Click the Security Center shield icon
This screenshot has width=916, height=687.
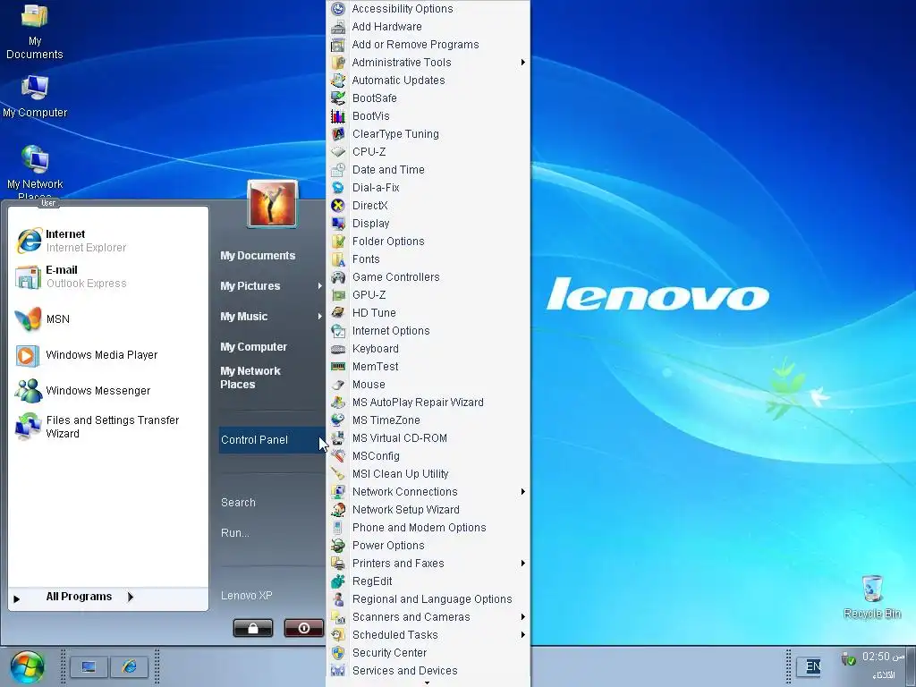tap(337, 652)
